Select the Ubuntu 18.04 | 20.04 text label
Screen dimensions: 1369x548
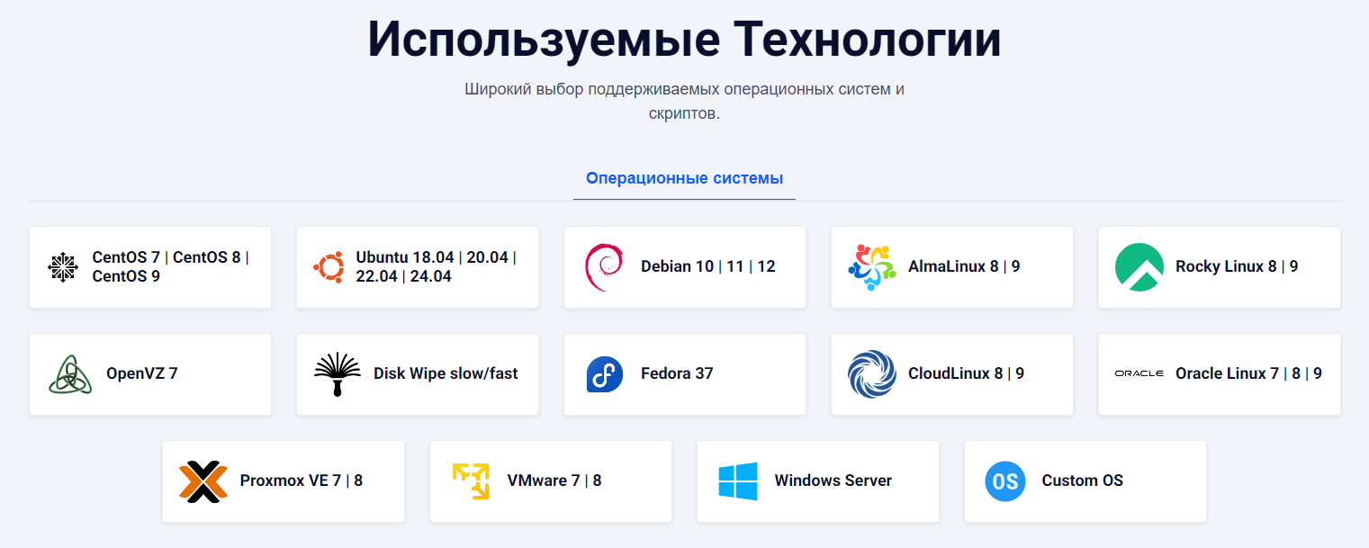coord(436,257)
